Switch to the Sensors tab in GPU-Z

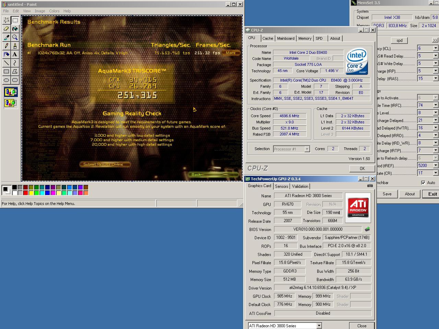coord(282,186)
